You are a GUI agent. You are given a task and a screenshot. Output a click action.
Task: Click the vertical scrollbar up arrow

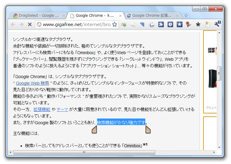click(x=219, y=33)
